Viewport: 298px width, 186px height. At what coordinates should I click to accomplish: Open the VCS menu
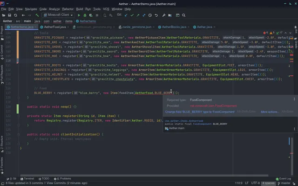pyautogui.click(x=106, y=9)
